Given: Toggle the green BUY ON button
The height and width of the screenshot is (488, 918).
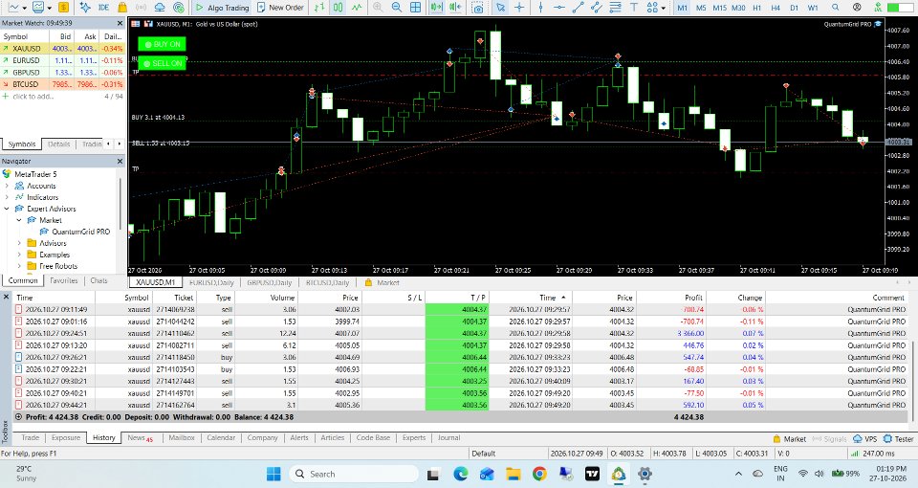Looking at the screenshot, I should point(163,44).
